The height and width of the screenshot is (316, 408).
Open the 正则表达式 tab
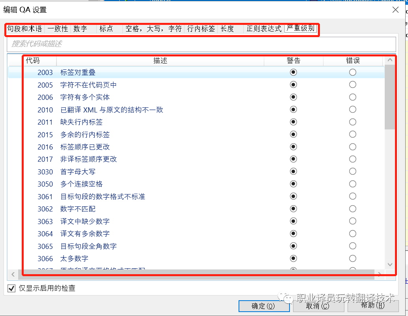tap(264, 28)
